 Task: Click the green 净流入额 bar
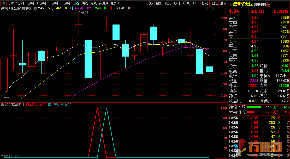tap(253, 107)
